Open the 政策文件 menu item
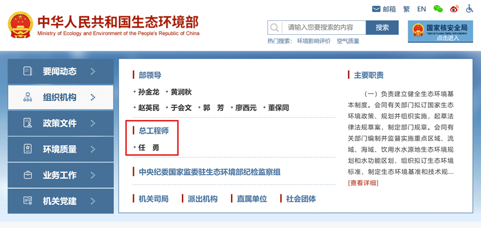 point(60,123)
